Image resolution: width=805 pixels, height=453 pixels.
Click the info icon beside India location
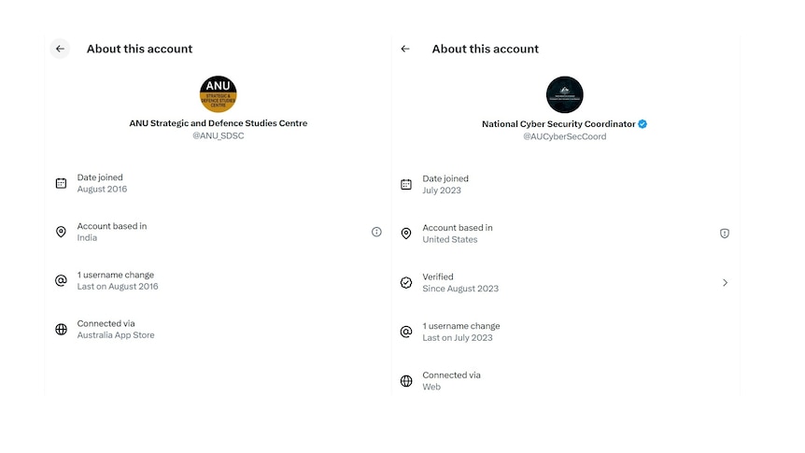pos(376,232)
